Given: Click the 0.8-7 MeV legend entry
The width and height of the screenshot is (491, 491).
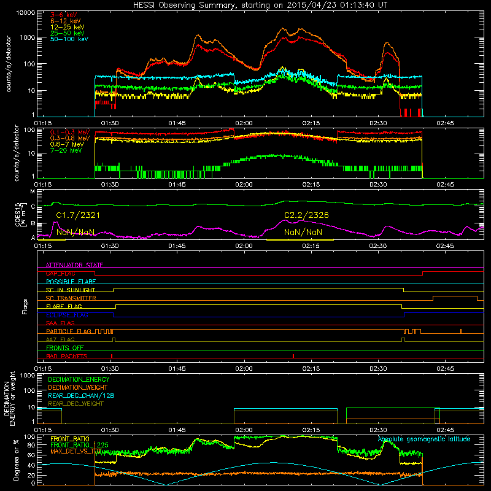Looking at the screenshot, I should [x=67, y=144].
